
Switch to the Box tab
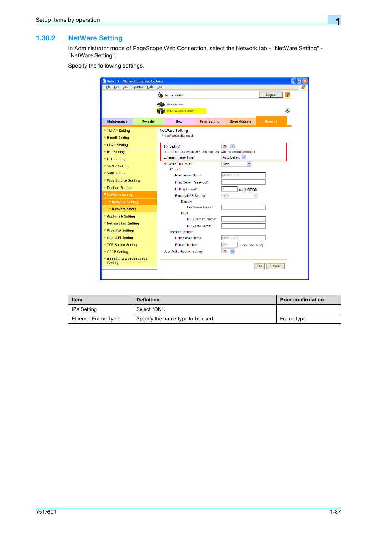tap(179, 121)
